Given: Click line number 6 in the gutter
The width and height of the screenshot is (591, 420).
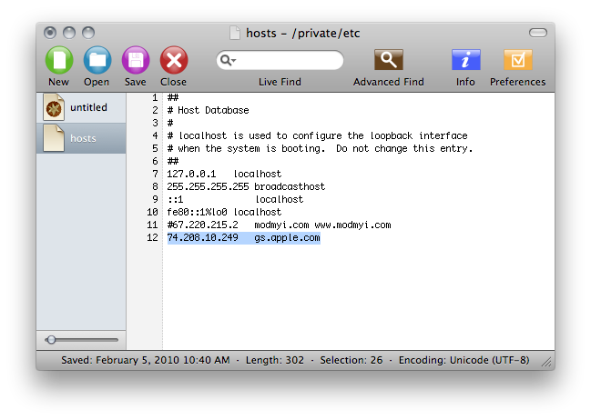Looking at the screenshot, I should [x=155, y=161].
